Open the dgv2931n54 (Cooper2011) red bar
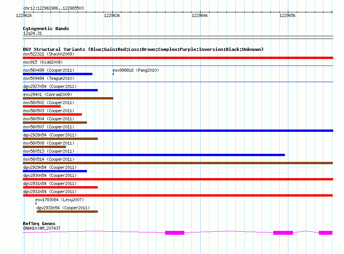The image size is (344, 254). tap(60, 187)
